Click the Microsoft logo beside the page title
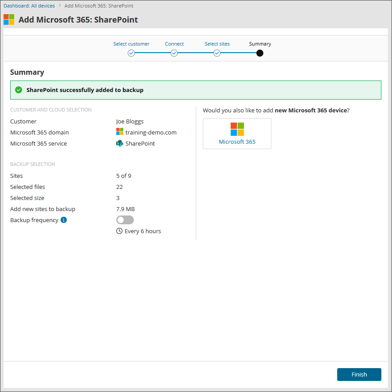This screenshot has width=392, height=392. (9, 19)
